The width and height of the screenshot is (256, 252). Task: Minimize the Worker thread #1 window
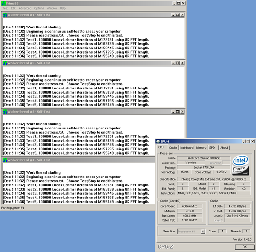[x=174, y=15]
